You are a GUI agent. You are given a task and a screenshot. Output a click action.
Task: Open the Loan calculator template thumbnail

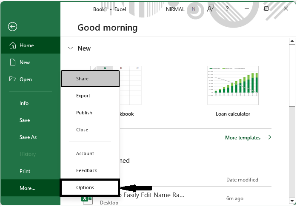[x=233, y=85]
